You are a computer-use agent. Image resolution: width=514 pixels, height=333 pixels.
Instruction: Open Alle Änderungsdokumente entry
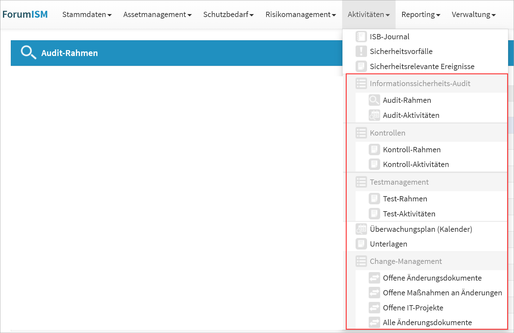[427, 323]
